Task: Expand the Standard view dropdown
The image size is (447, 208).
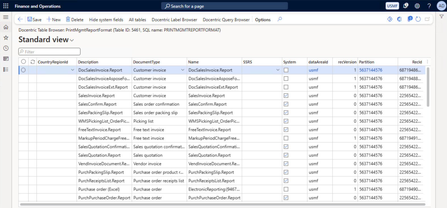Action: pos(72,40)
